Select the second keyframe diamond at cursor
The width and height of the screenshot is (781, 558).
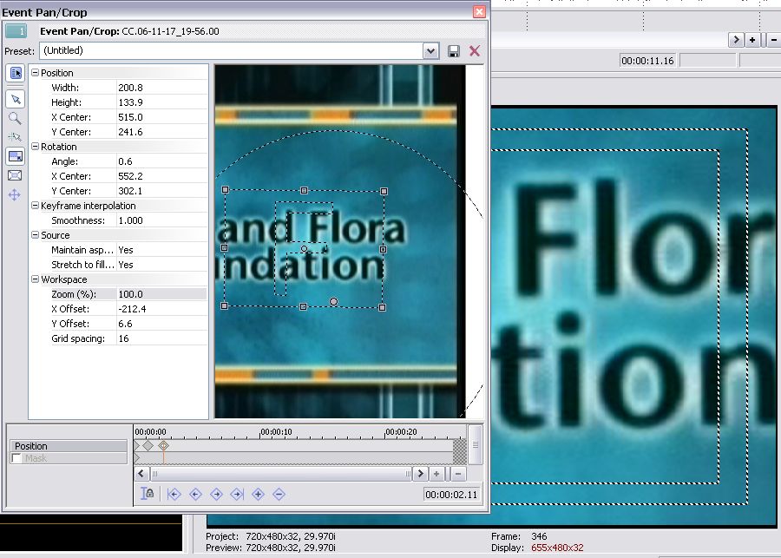coord(163,445)
